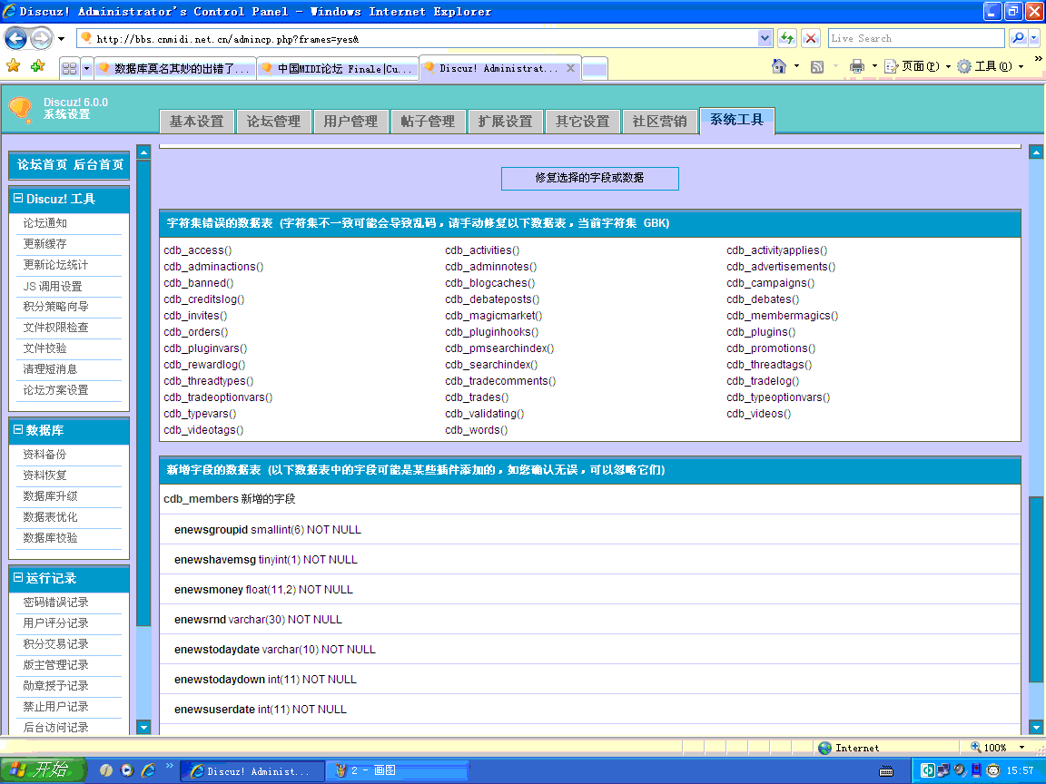1046x784 pixels.
Task: Click the Windows Media Player Quick Launch icon
Action: 127,770
